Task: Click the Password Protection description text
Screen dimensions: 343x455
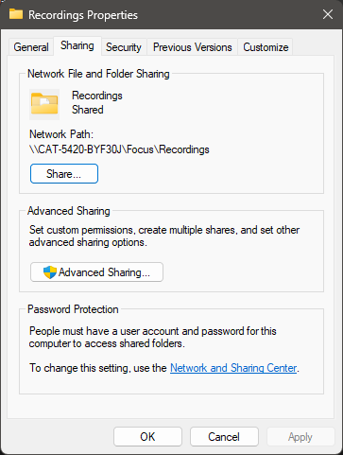Action: 153,337
